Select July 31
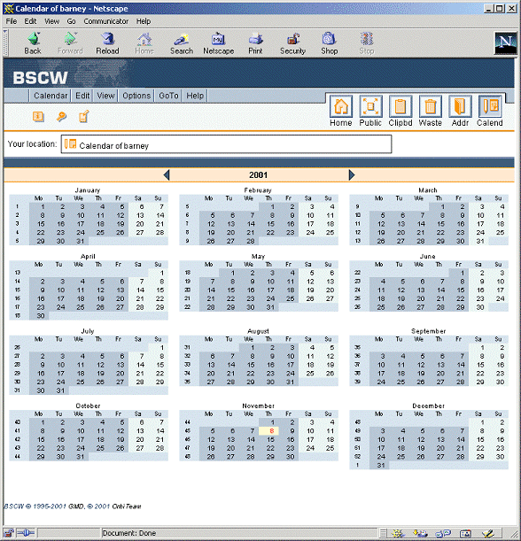521x541 pixels. [60, 390]
